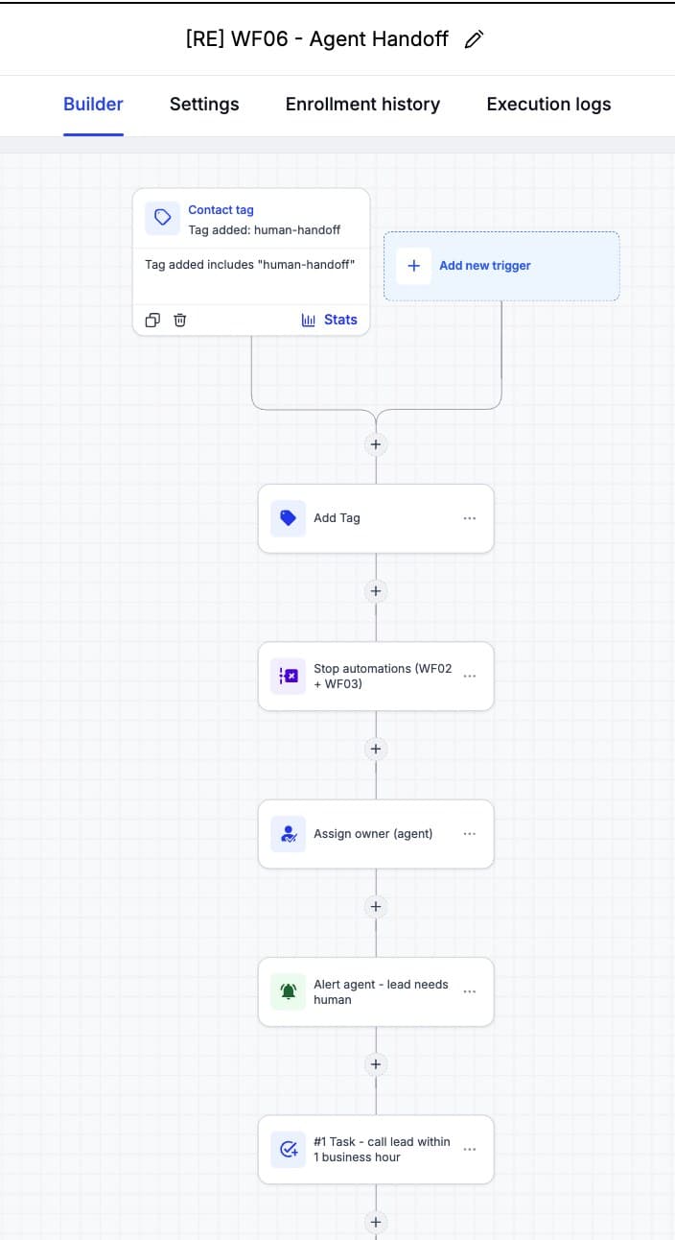Click text Tag added includes "human-handoff"

tap(250, 265)
